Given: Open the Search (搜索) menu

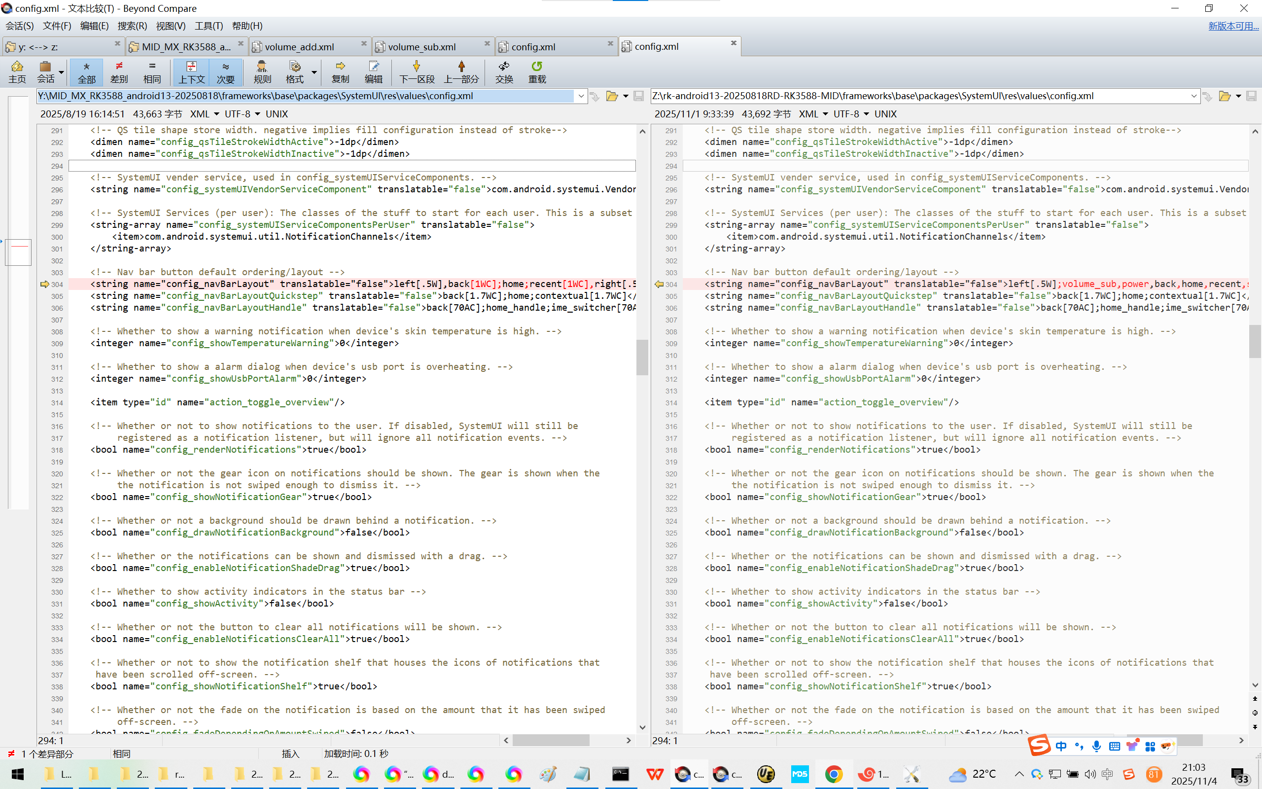Looking at the screenshot, I should click(x=132, y=26).
